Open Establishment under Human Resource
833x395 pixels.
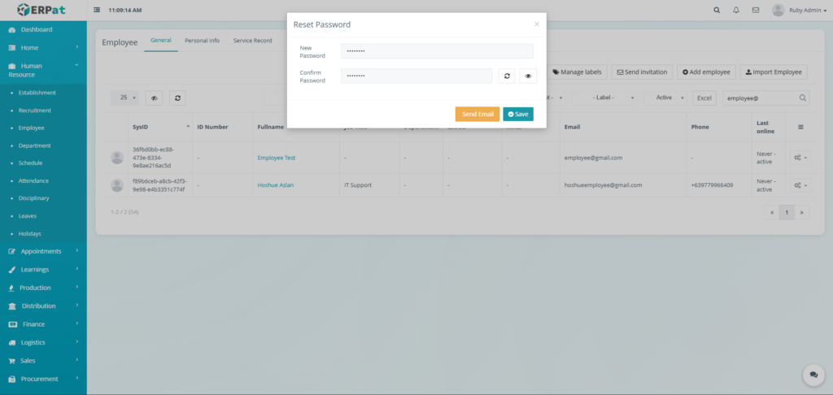(37, 93)
